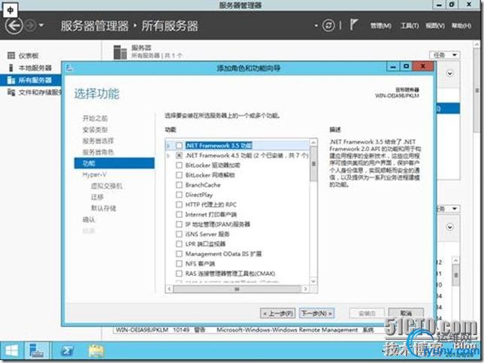Open the navigation history dropdown arrow

click(x=41, y=26)
